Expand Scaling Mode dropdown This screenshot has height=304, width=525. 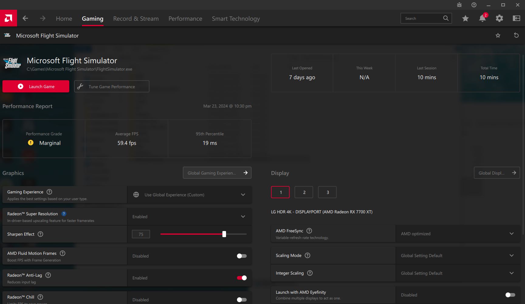tap(458, 255)
